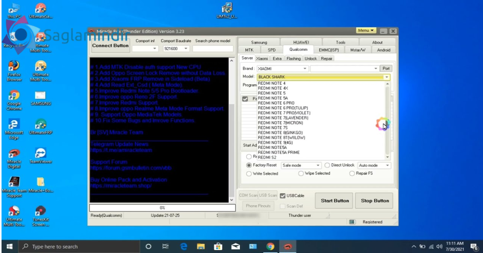Switch to the HUAWEI tab

[301, 42]
